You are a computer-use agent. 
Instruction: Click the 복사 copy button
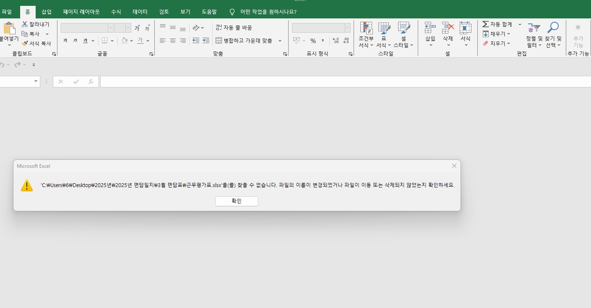(31, 34)
